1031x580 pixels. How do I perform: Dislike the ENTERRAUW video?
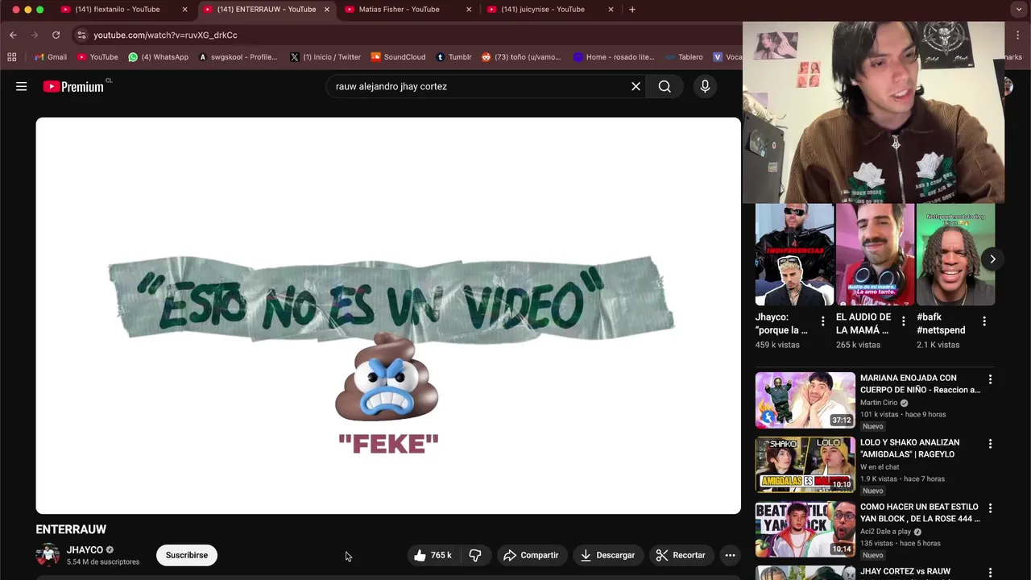click(475, 555)
